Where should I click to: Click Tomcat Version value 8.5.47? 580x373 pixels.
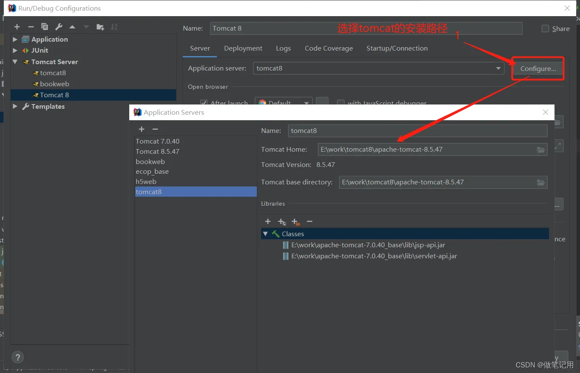click(326, 165)
